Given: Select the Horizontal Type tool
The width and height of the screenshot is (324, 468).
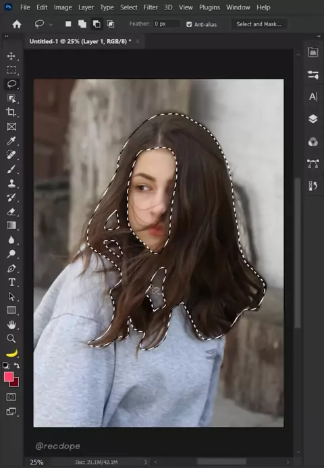Looking at the screenshot, I should tap(11, 282).
